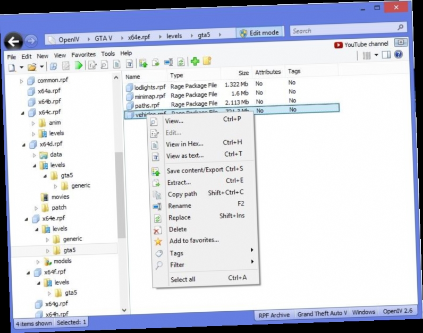Click the small window icon under search

coord(401,42)
